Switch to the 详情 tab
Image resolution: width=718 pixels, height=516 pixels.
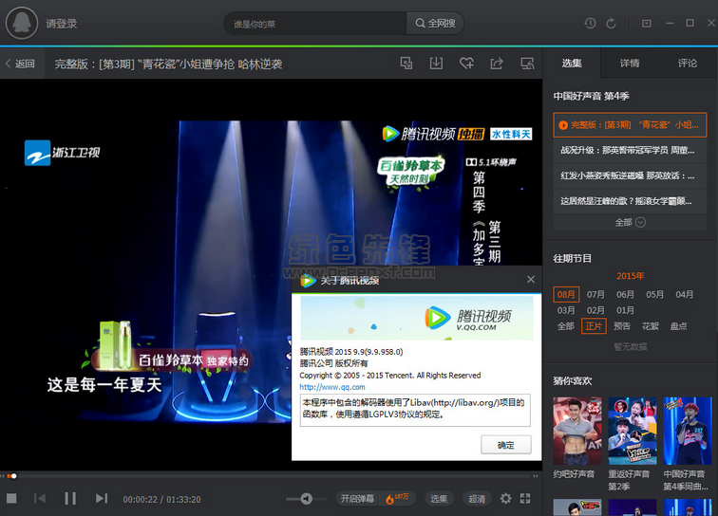[x=629, y=64]
